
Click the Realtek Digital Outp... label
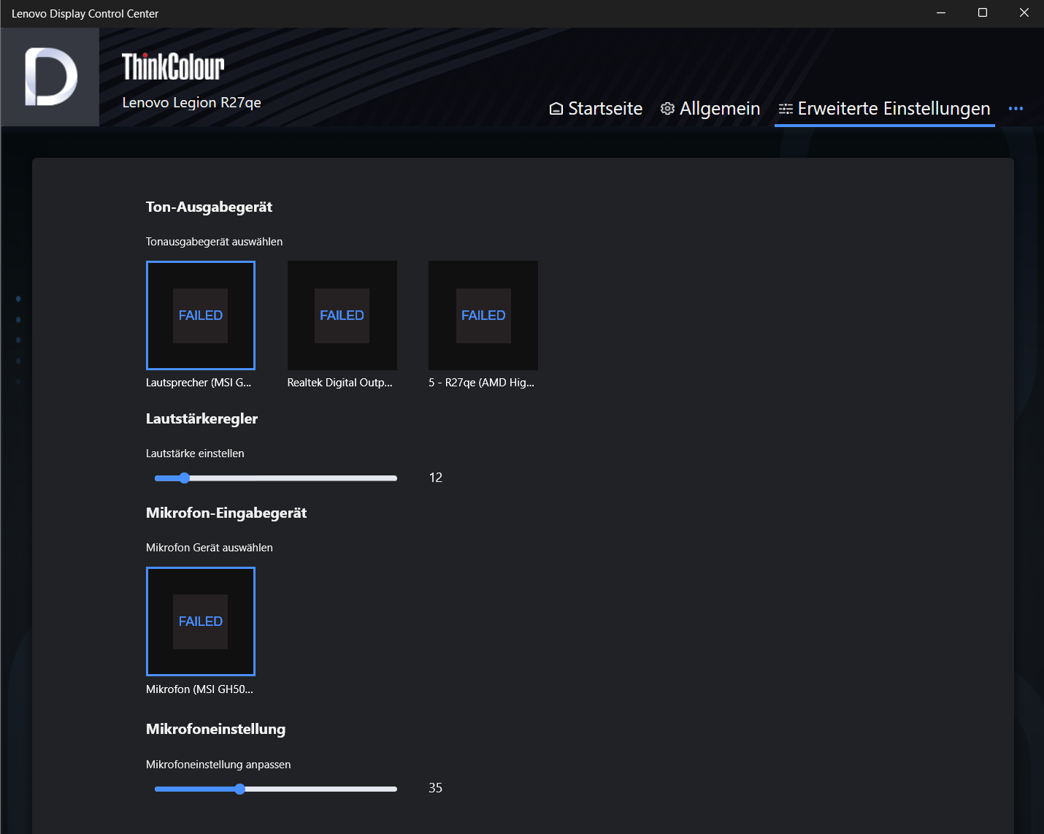click(x=340, y=383)
